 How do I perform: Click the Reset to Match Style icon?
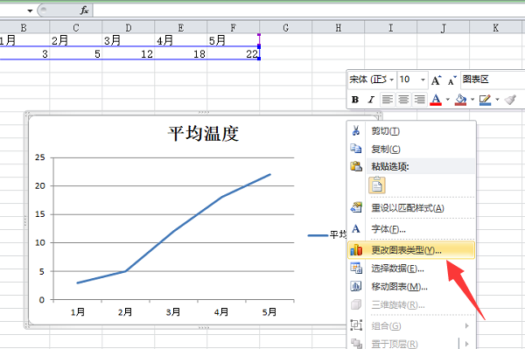(356, 207)
